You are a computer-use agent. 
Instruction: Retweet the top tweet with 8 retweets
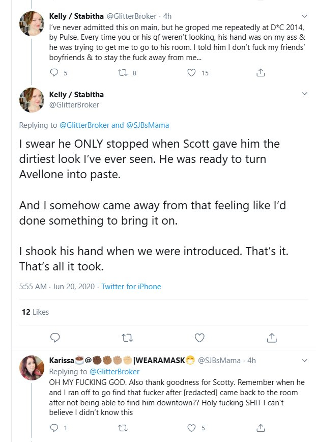[x=122, y=73]
